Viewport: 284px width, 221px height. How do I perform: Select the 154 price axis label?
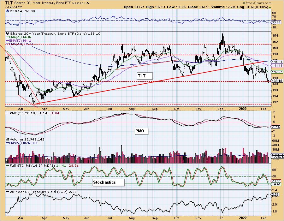click(x=275, y=36)
